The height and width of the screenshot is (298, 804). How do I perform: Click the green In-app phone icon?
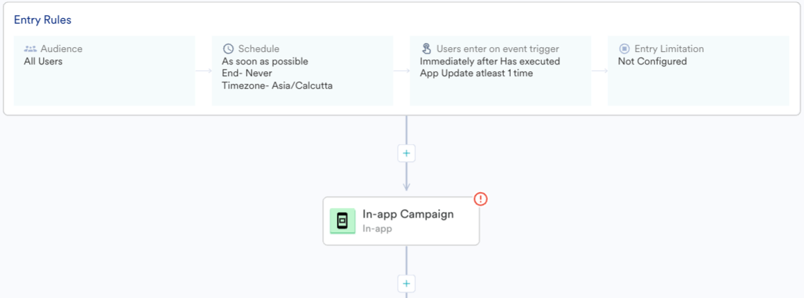point(342,221)
